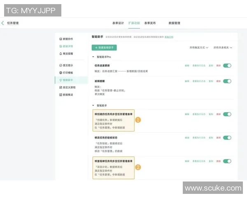Click 删除 for 将创建的任务同步至任务管理表单
247x198 pixels.
[219, 114]
